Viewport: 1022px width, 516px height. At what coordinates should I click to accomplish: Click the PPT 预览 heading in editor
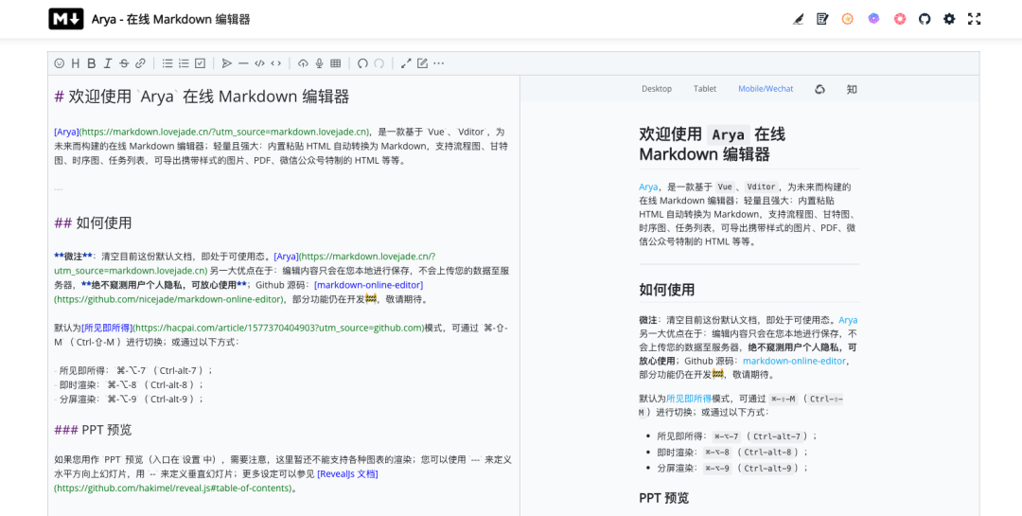point(93,430)
